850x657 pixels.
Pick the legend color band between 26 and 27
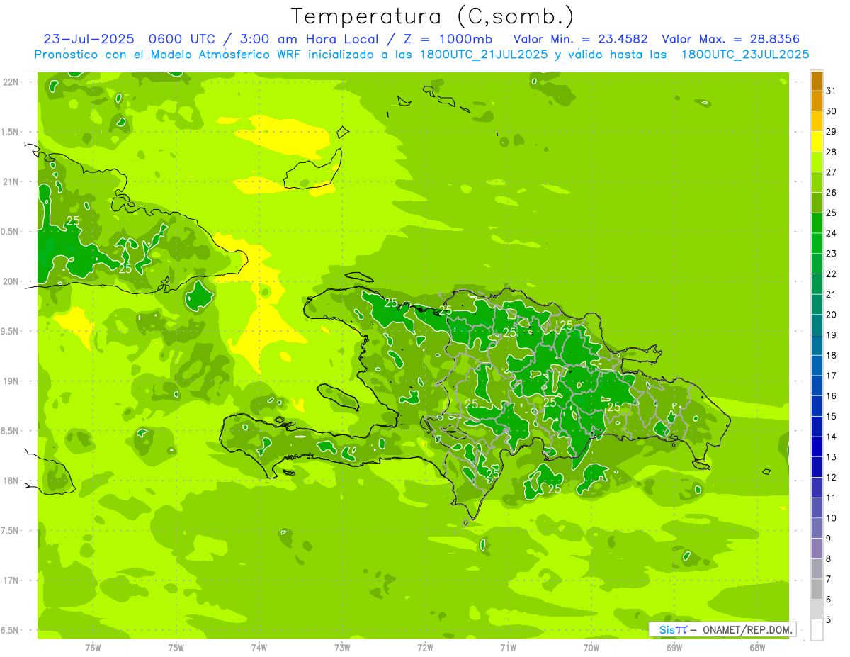817,182
